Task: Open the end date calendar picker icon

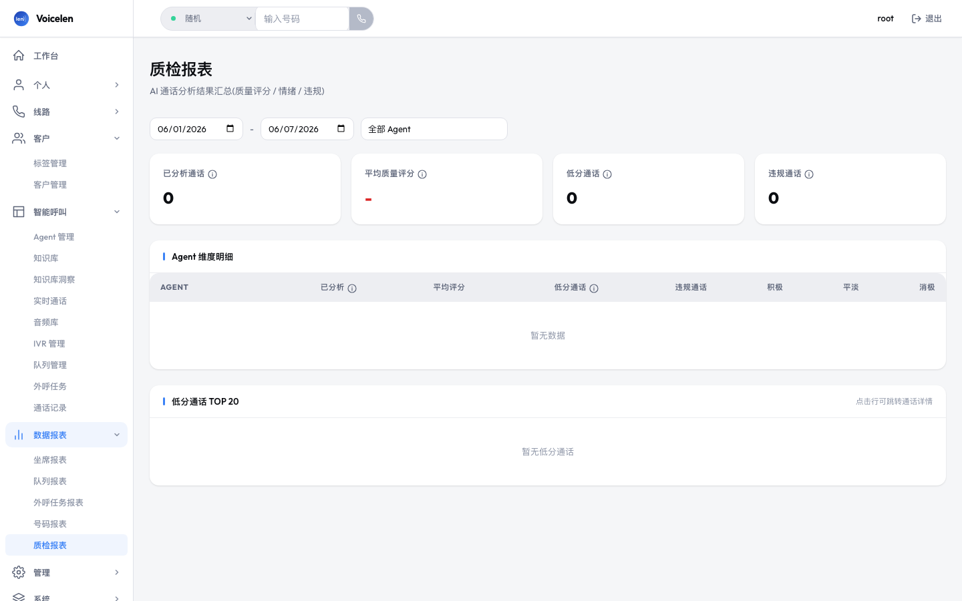Action: coord(341,128)
